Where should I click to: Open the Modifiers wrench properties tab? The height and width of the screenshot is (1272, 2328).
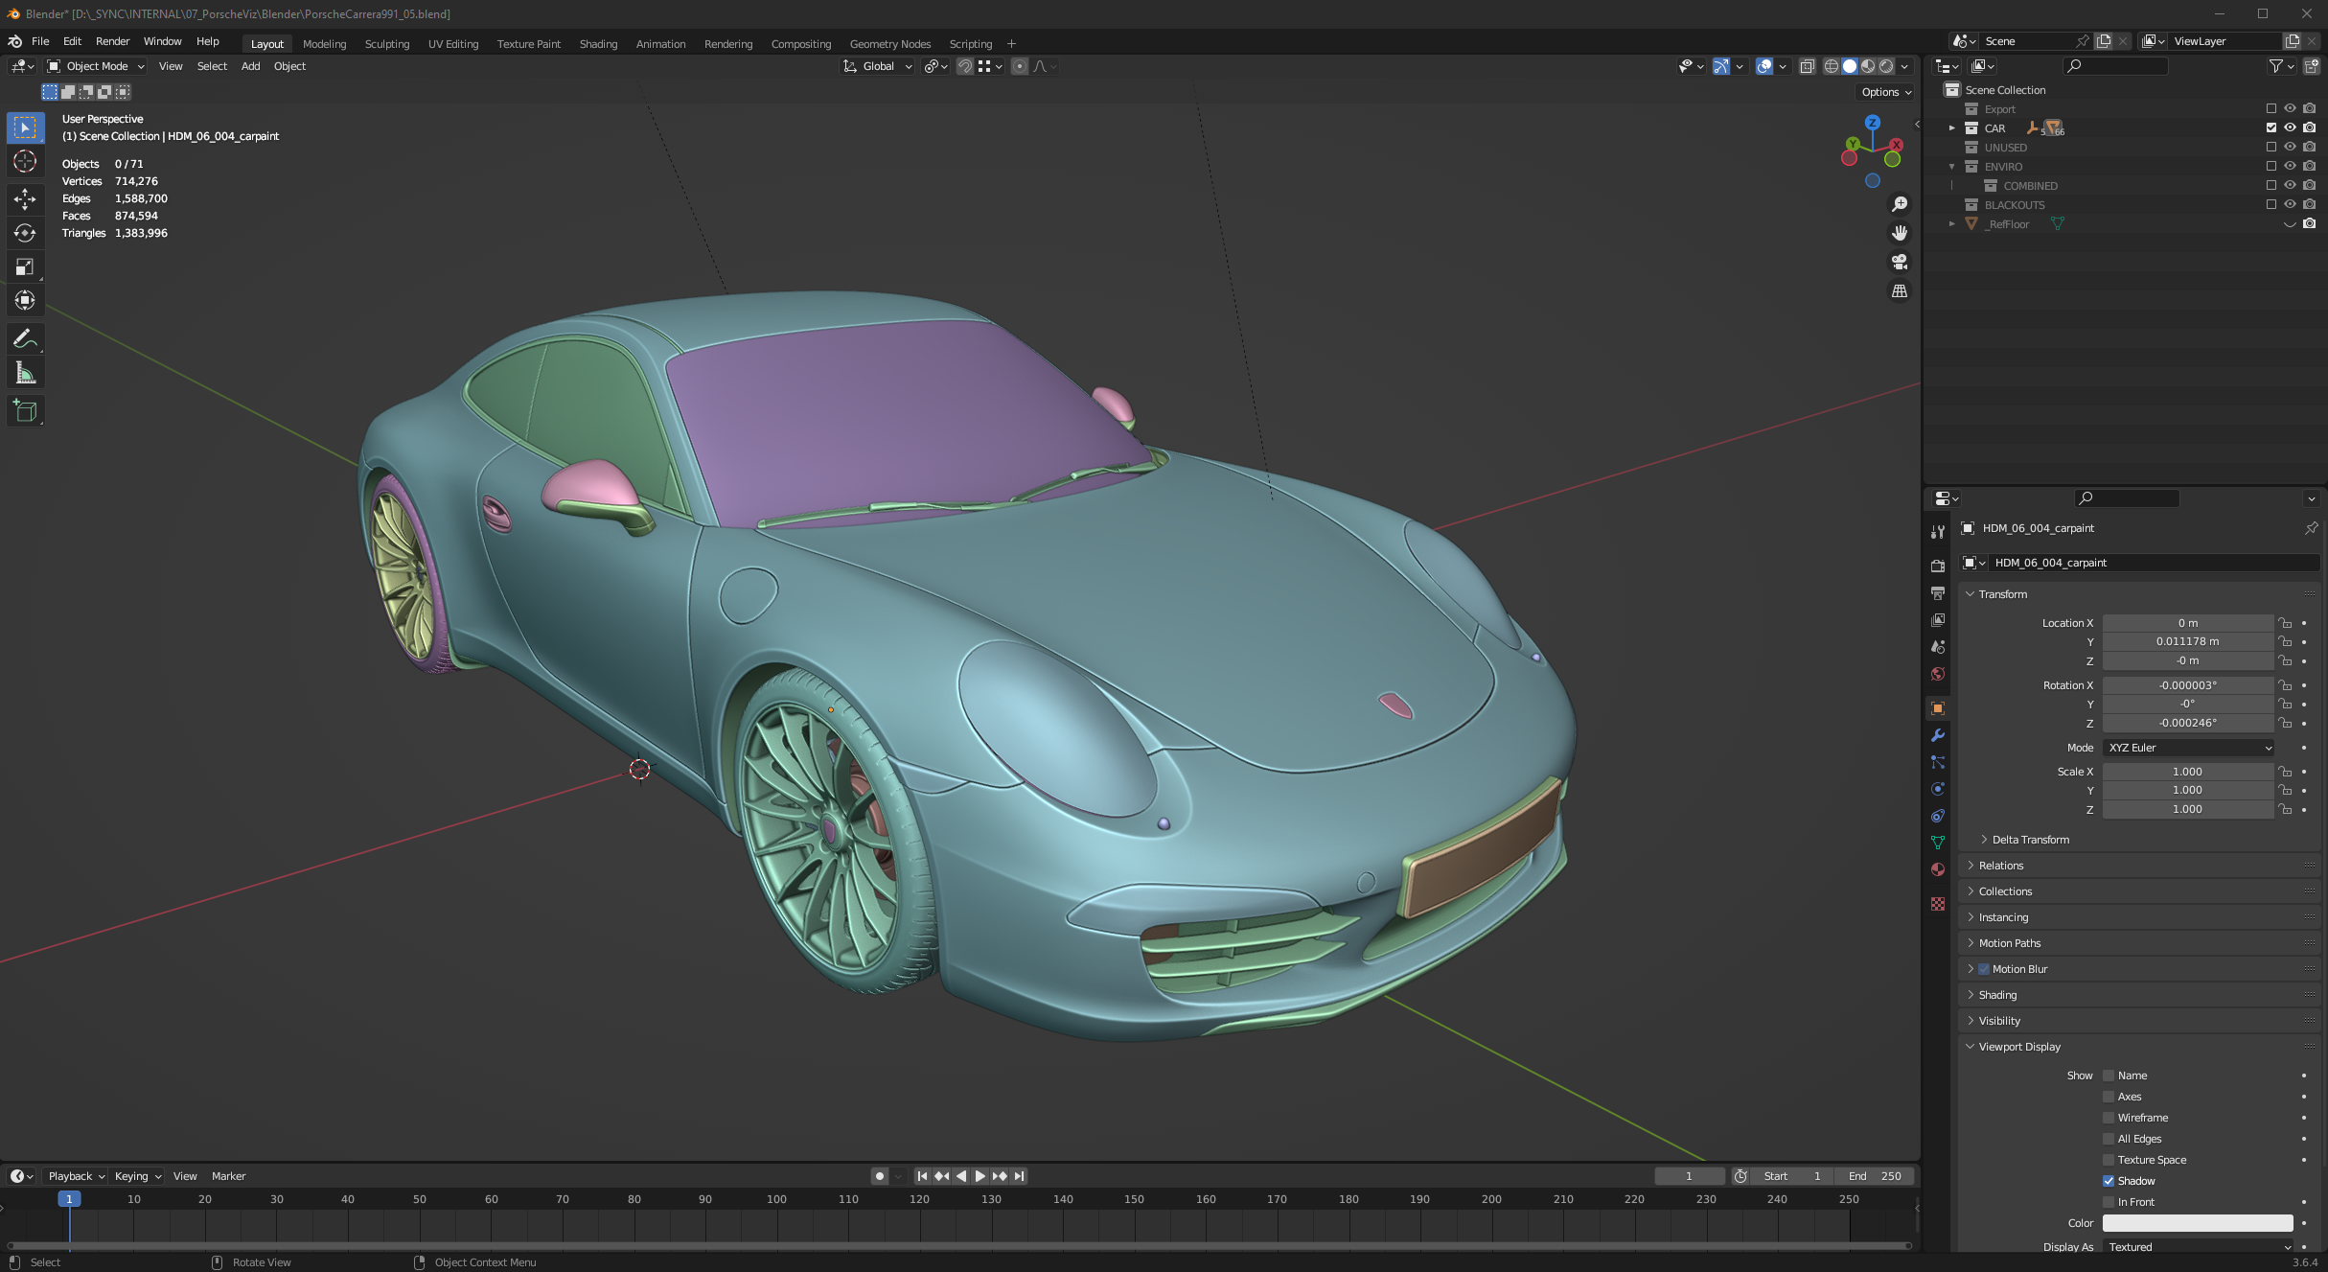pyautogui.click(x=1937, y=735)
